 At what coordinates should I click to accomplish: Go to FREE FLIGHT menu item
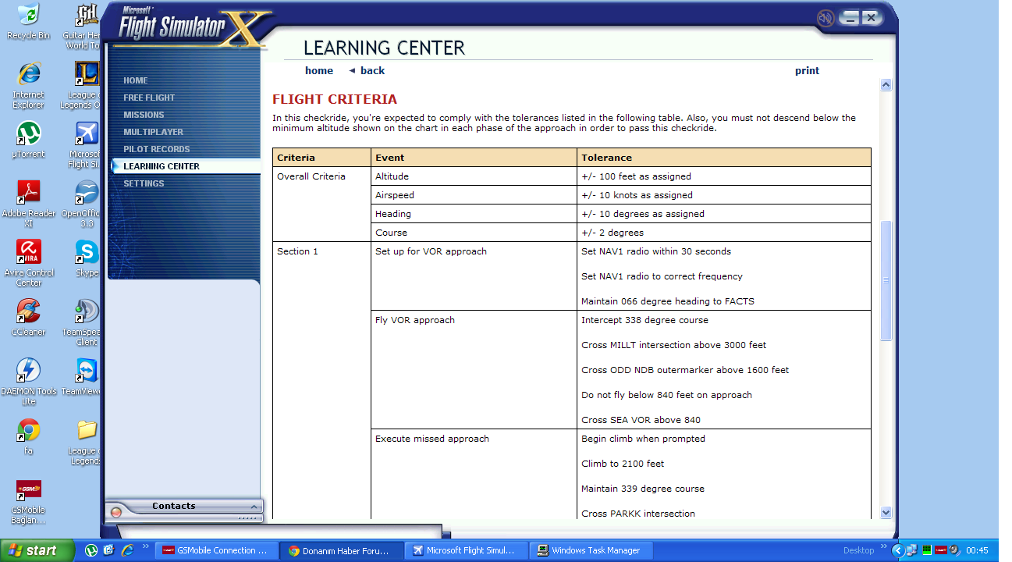pyautogui.click(x=149, y=98)
